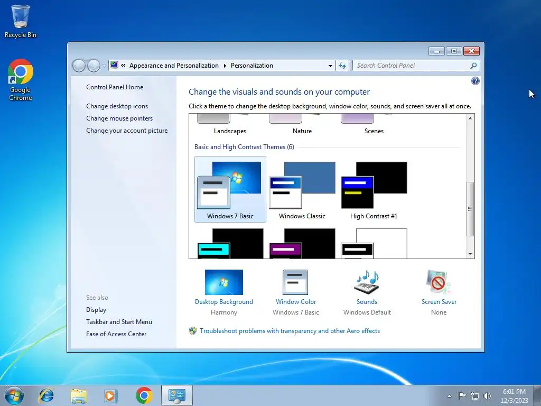
Task: Open Windows Explorer from taskbar
Action: 79,395
